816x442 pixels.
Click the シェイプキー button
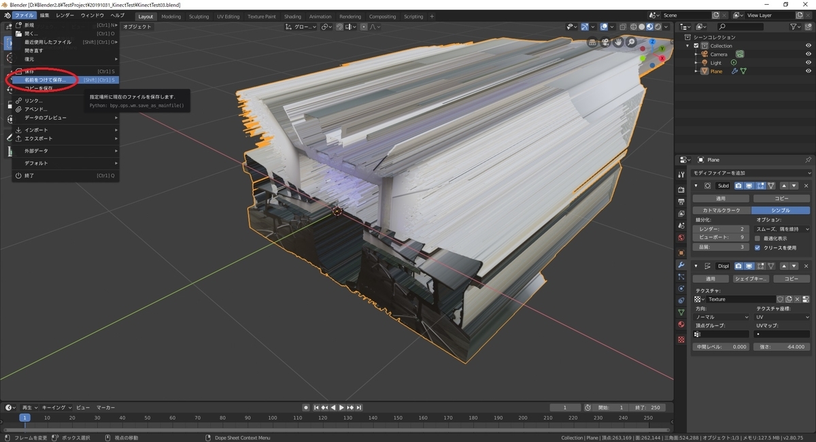click(x=751, y=279)
